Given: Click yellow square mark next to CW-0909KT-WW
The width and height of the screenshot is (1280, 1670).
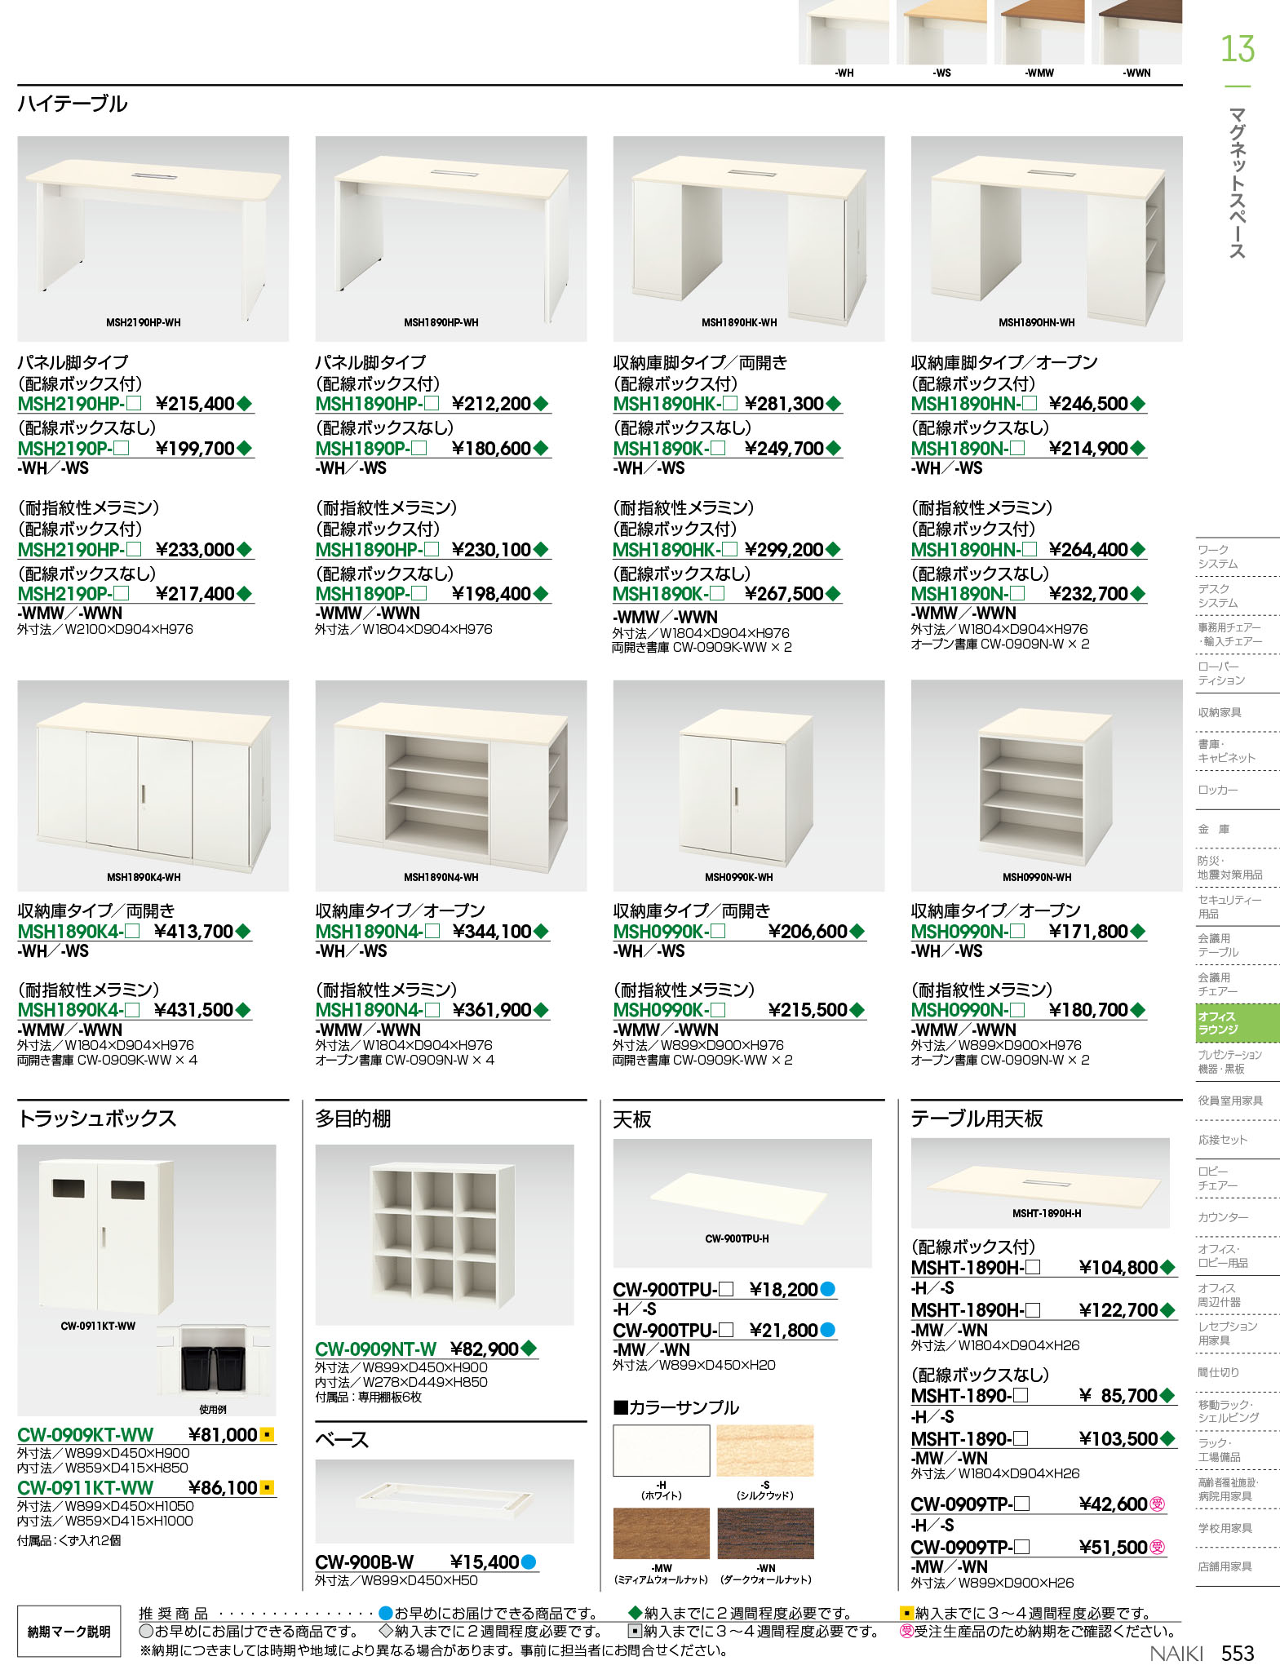Looking at the screenshot, I should pos(267,1434).
